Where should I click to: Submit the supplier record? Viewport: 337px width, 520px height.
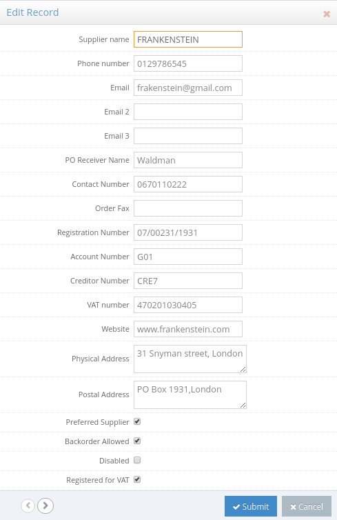point(251,506)
